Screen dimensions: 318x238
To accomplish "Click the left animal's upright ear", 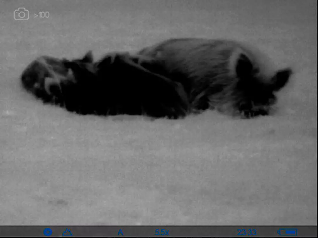I will point(87,57).
